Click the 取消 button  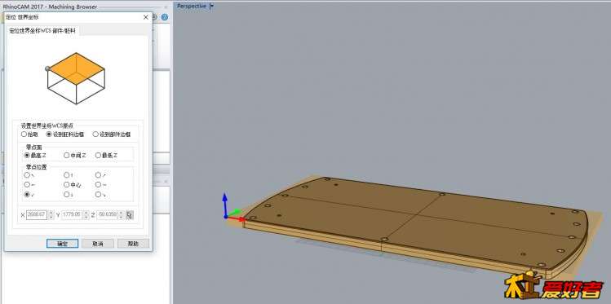click(98, 244)
